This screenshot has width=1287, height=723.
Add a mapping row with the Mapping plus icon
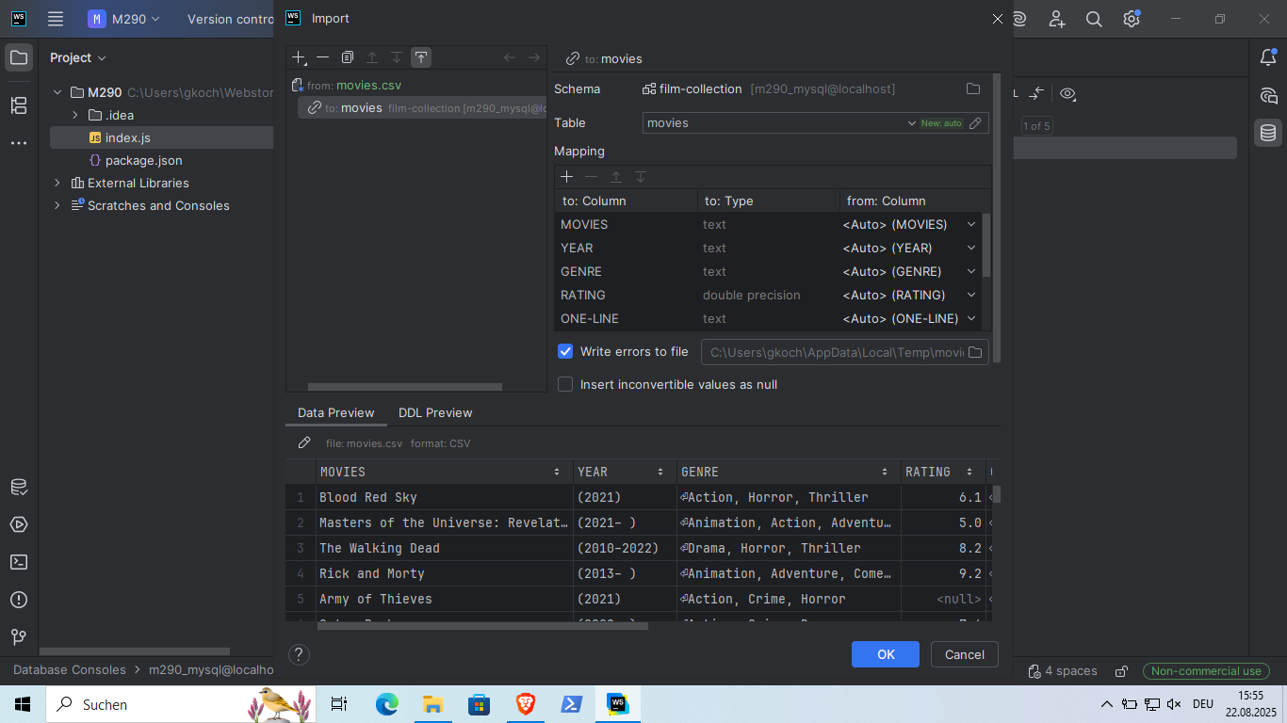point(566,177)
